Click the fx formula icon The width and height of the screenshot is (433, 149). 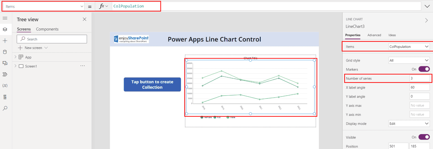pyautogui.click(x=102, y=6)
